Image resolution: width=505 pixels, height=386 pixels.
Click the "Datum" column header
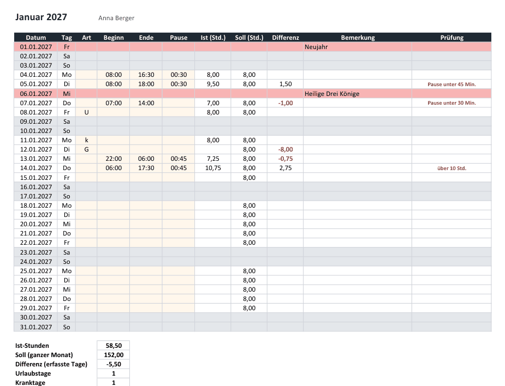tap(35, 38)
